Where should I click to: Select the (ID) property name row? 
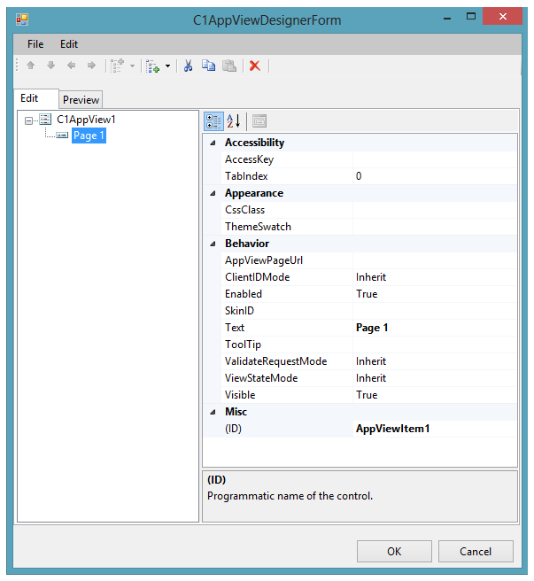click(287, 429)
